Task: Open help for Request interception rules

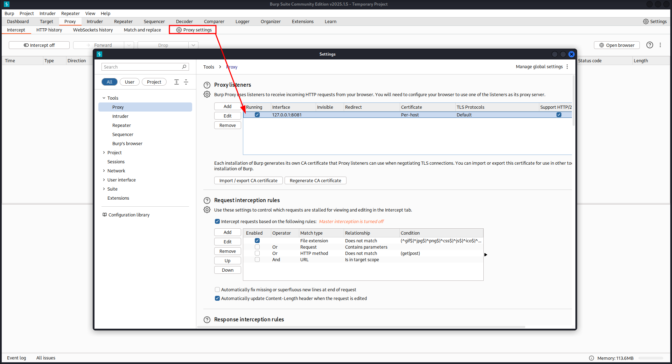Action: point(207,200)
